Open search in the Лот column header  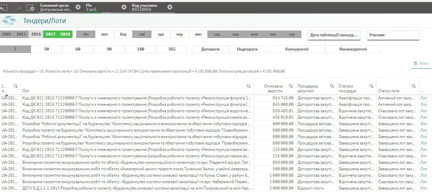click(248, 86)
